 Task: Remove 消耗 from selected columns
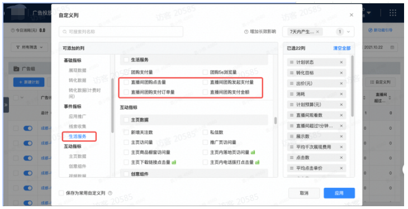click(x=341, y=94)
